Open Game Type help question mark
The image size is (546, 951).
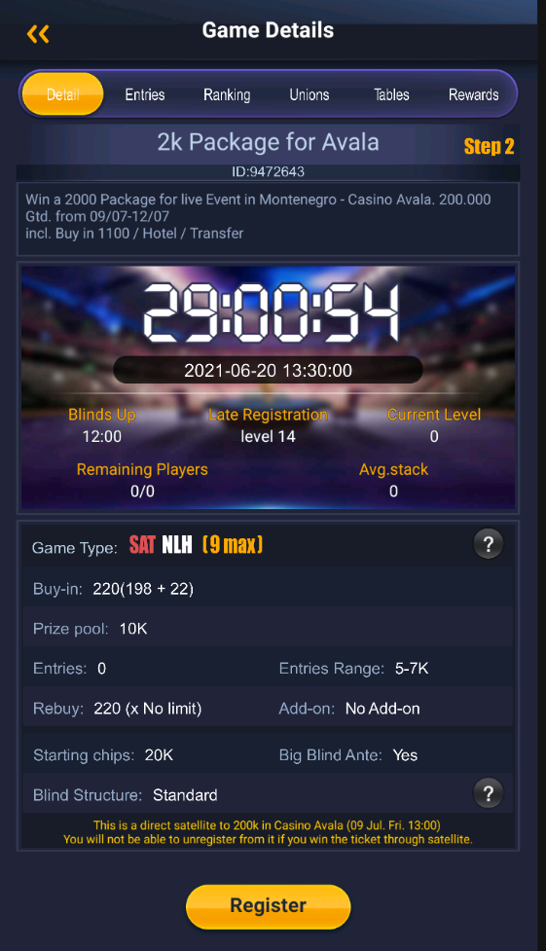pos(489,544)
